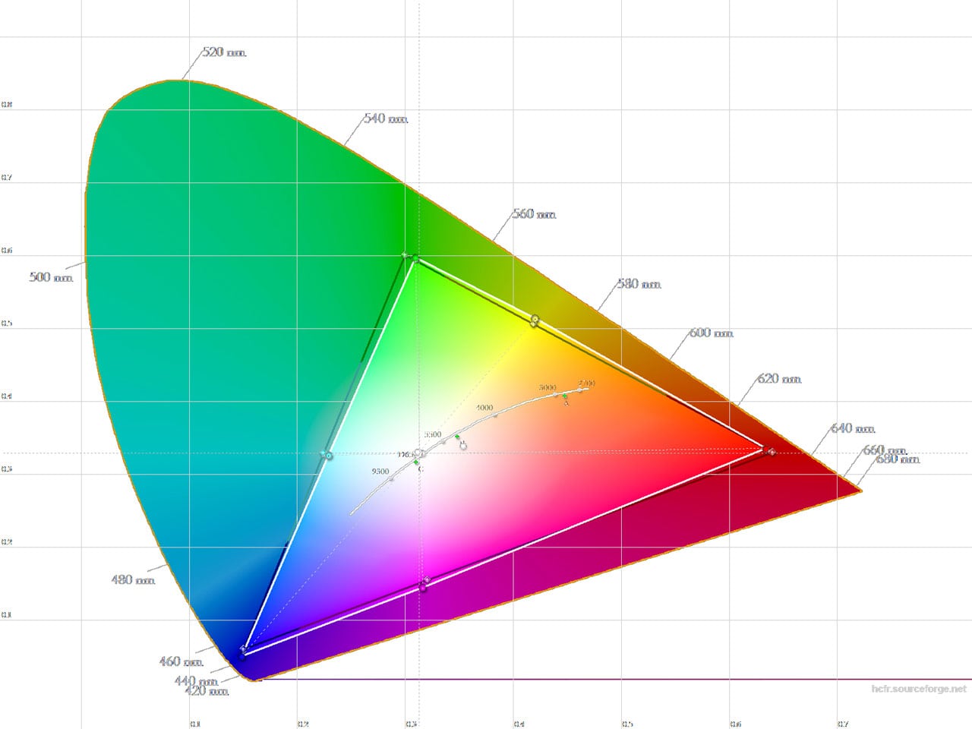Click the 5500 K label on the blackbody curve
Image resolution: width=972 pixels, height=729 pixels.
[x=433, y=434]
